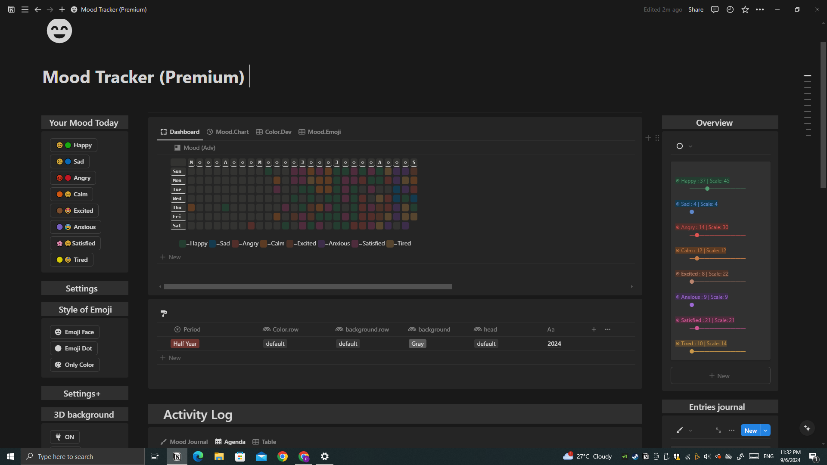Turn 3D background ON
The width and height of the screenshot is (827, 465).
coord(65,437)
